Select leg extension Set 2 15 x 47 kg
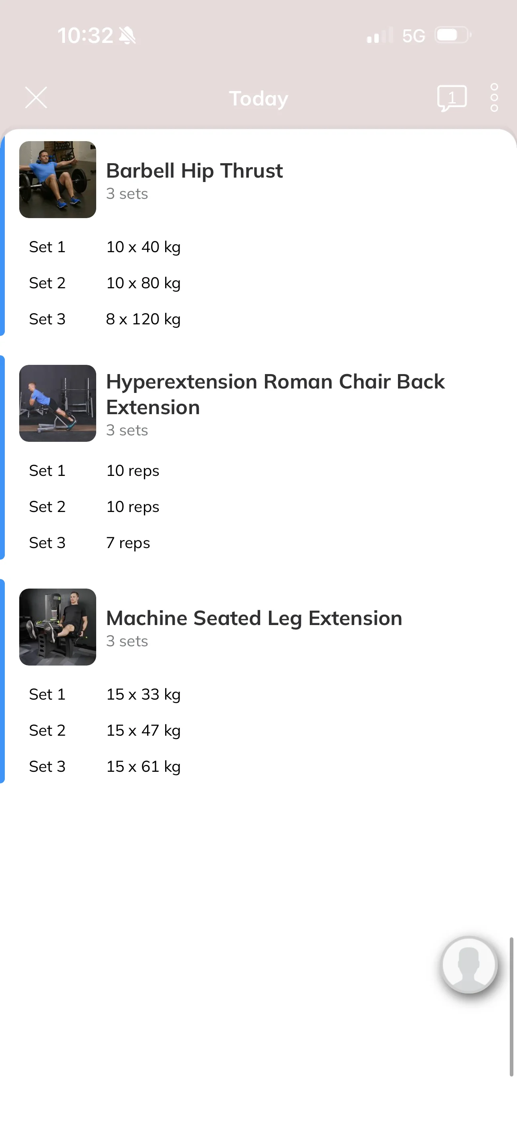Screen dimensions: 517x1121 click(105, 730)
